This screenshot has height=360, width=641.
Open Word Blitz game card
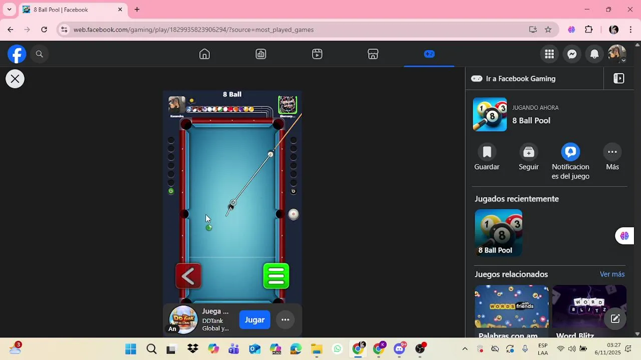[x=589, y=312]
